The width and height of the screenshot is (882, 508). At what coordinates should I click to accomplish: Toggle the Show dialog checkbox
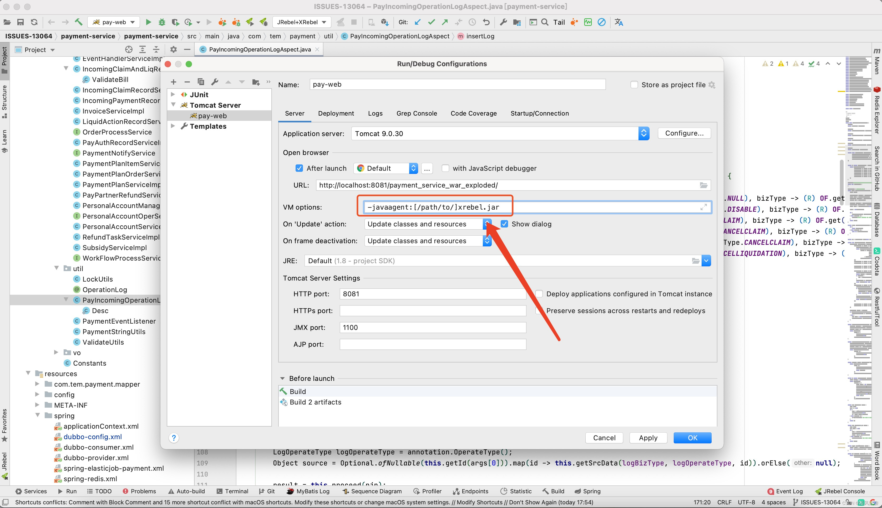point(504,224)
